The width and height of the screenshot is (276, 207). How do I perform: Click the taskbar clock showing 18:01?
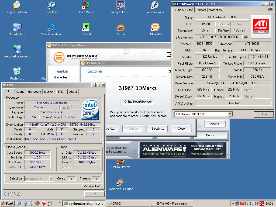tap(269, 203)
